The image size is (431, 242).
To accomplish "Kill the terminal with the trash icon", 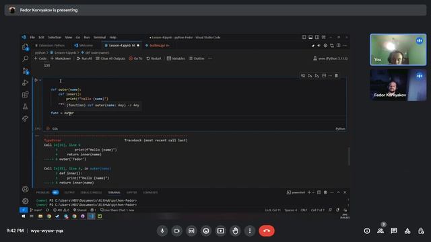I will click(x=325, y=192).
